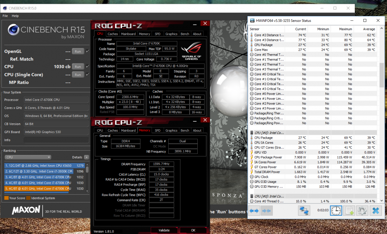The width and height of the screenshot is (387, 234).
Task: Click thermometer icon beside Core Max row
Action: 252,50
